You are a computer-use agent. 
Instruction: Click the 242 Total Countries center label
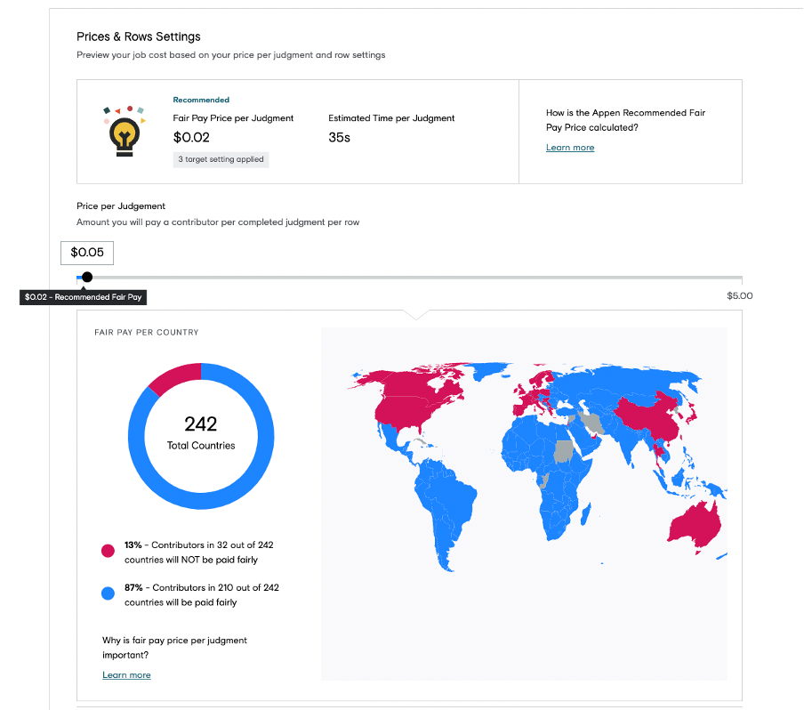coord(201,433)
